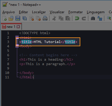Open the Localizar menu

click(x=39, y=12)
